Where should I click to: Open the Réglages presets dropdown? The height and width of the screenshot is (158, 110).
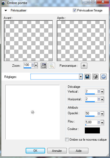[81, 77]
